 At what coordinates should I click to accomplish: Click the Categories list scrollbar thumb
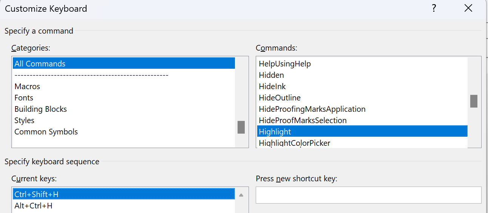click(x=241, y=127)
